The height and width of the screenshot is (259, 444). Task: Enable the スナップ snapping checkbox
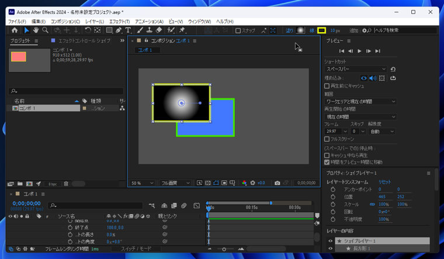(238, 30)
